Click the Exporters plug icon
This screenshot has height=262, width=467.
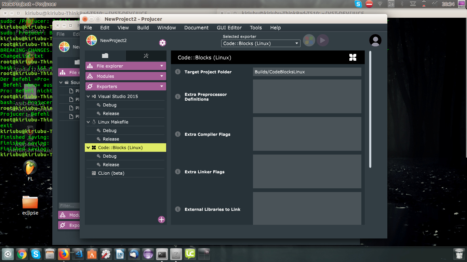click(90, 86)
